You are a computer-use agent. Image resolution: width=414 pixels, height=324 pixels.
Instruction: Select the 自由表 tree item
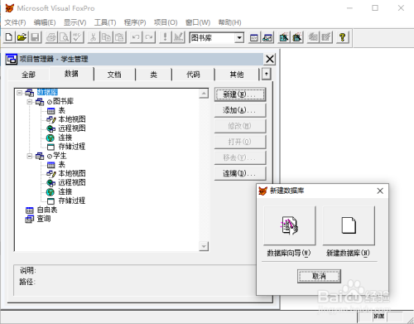point(47,210)
